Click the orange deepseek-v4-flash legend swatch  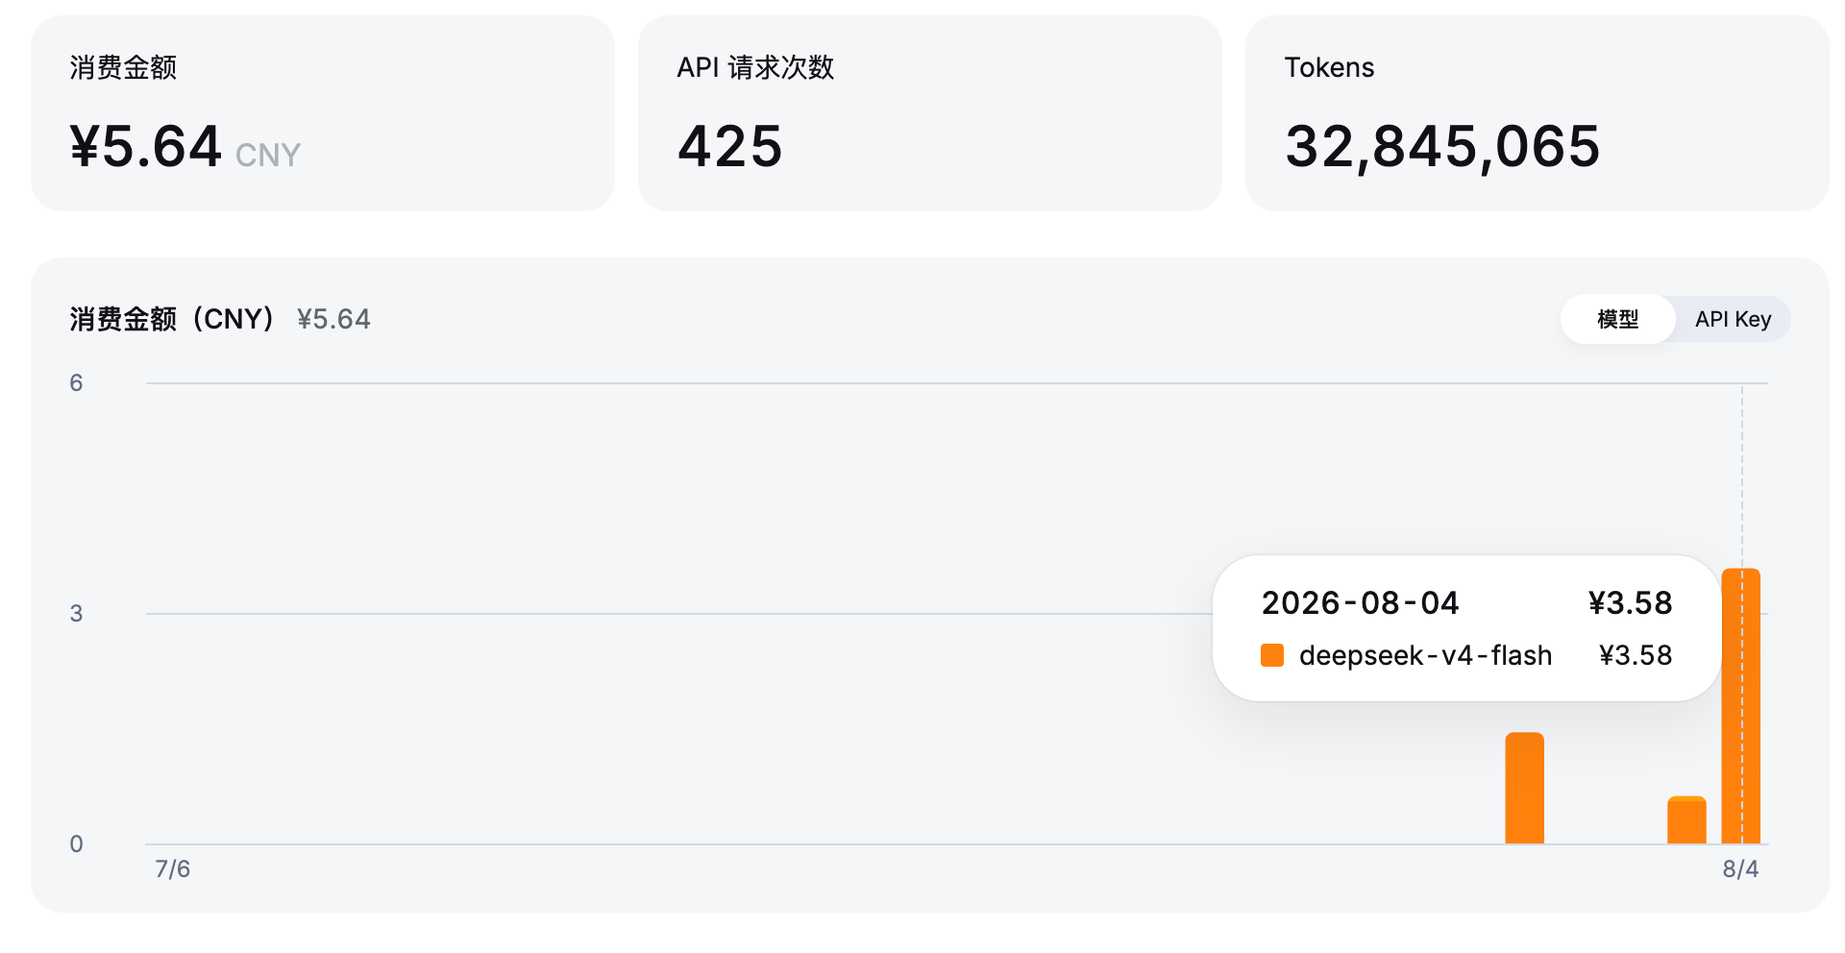(x=1272, y=655)
